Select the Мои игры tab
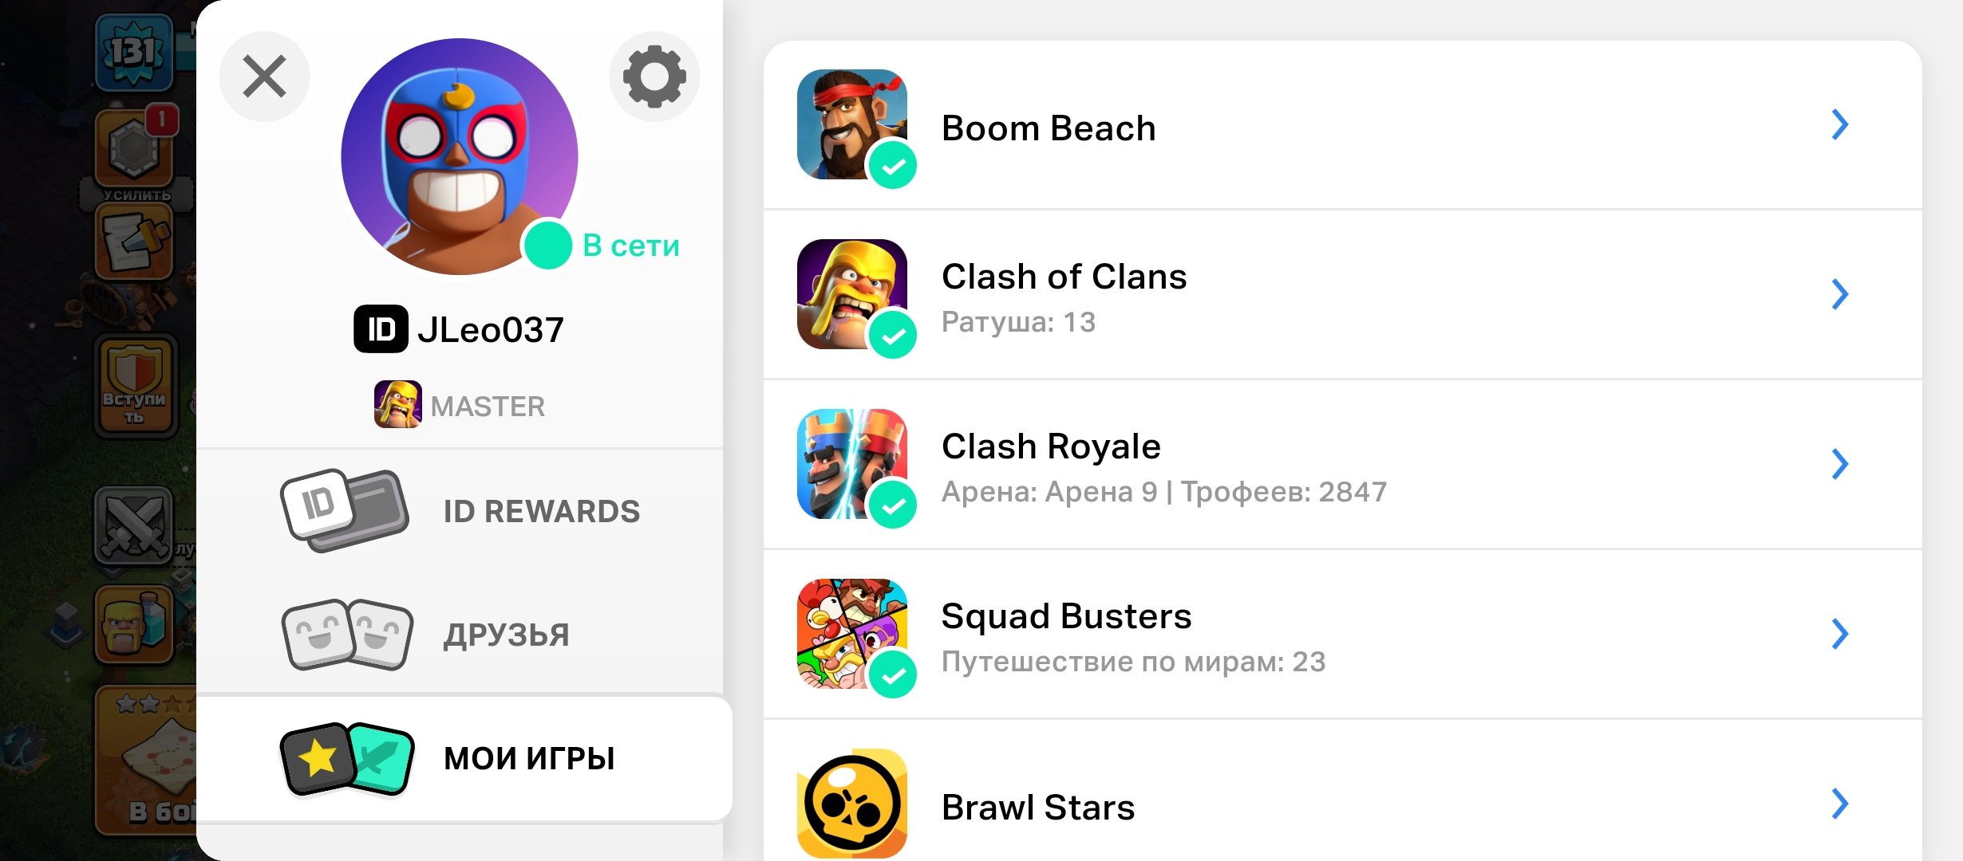Image resolution: width=1963 pixels, height=861 pixels. click(x=464, y=758)
